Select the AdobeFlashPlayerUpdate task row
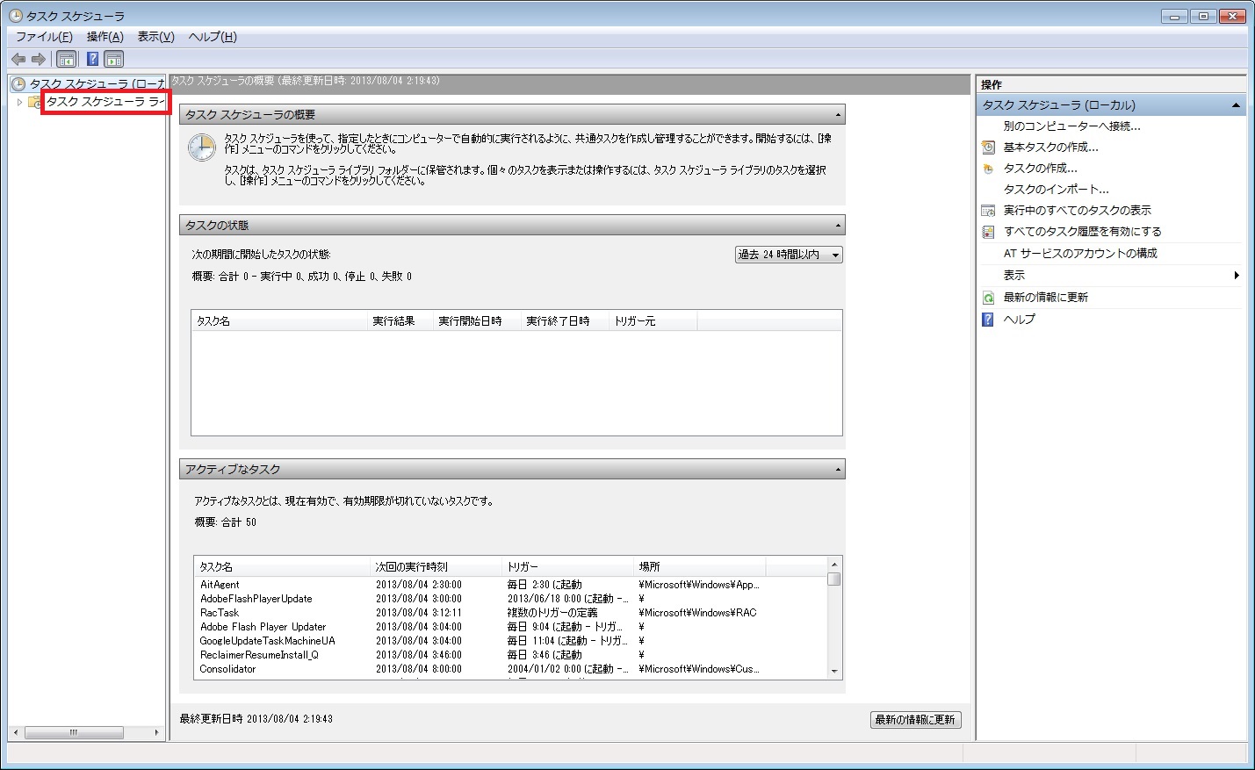 (510, 599)
